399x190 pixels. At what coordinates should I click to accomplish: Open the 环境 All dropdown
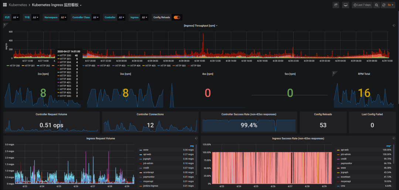click(x=35, y=17)
